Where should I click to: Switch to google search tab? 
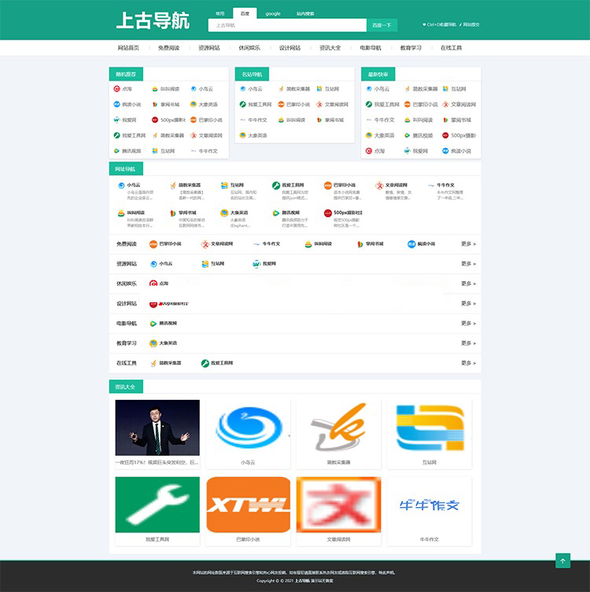pos(272,13)
